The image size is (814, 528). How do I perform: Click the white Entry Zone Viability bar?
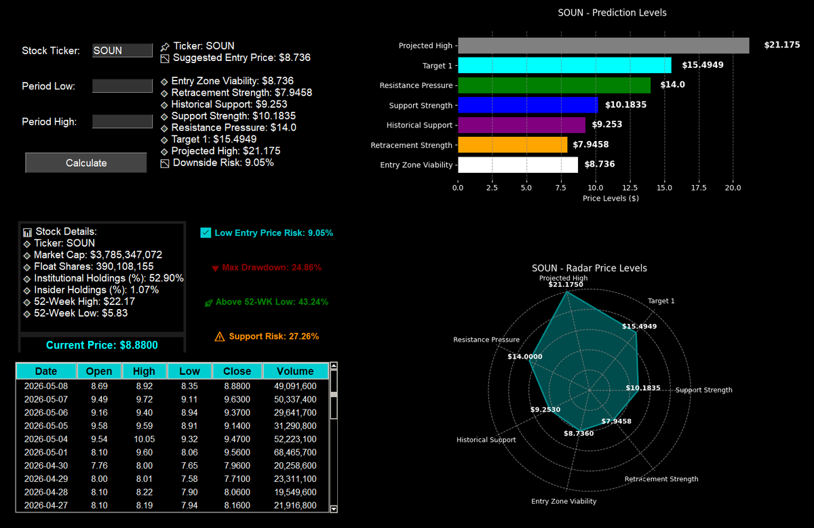point(518,165)
